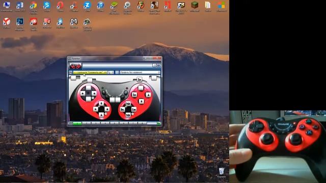Open Skype desktop shortcut
The image size is (326, 183).
(x=47, y=6)
